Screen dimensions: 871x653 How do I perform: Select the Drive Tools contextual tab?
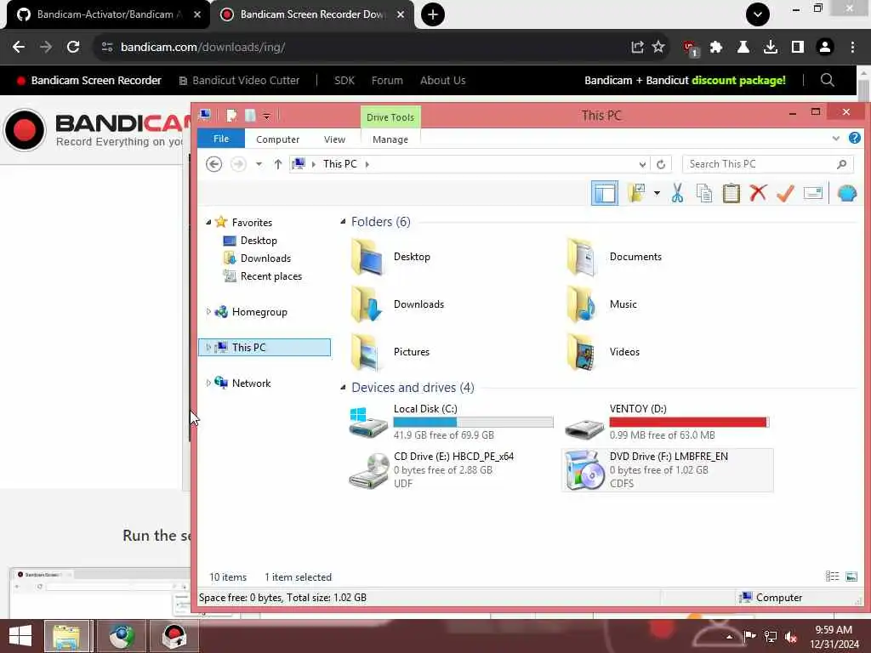pyautogui.click(x=390, y=117)
